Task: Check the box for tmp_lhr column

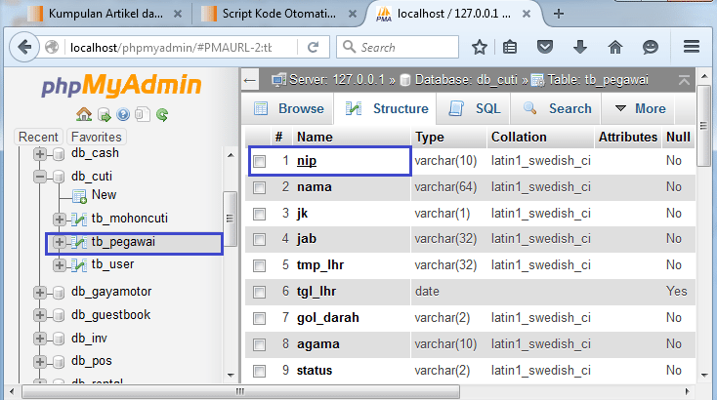Action: 259,265
